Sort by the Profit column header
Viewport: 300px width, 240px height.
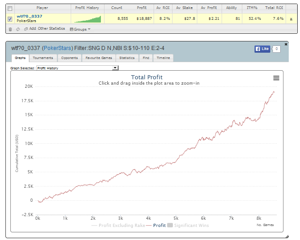(142, 8)
